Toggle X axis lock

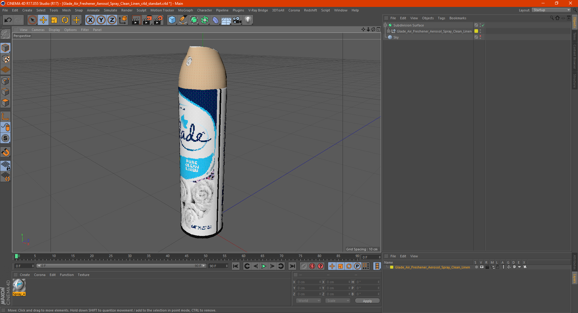pos(90,20)
